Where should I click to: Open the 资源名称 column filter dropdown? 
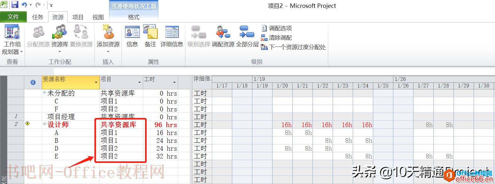click(x=96, y=82)
